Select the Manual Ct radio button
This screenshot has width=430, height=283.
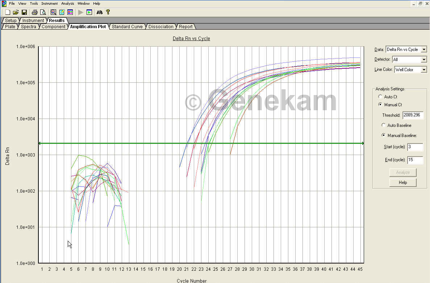(380, 104)
